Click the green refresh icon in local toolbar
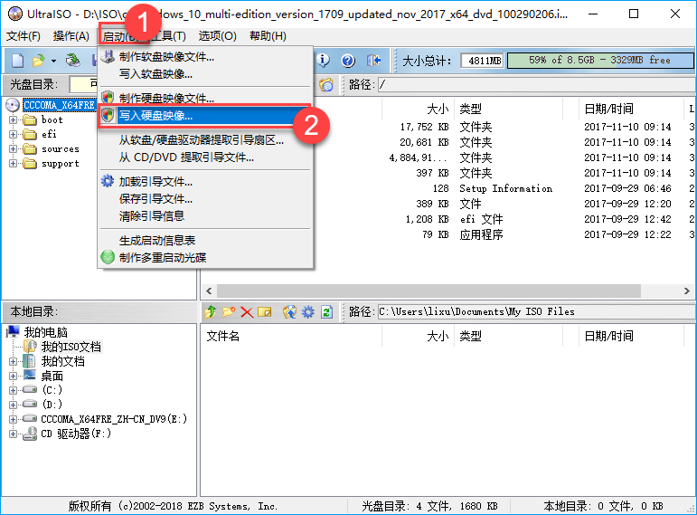697x515 pixels. [x=326, y=312]
